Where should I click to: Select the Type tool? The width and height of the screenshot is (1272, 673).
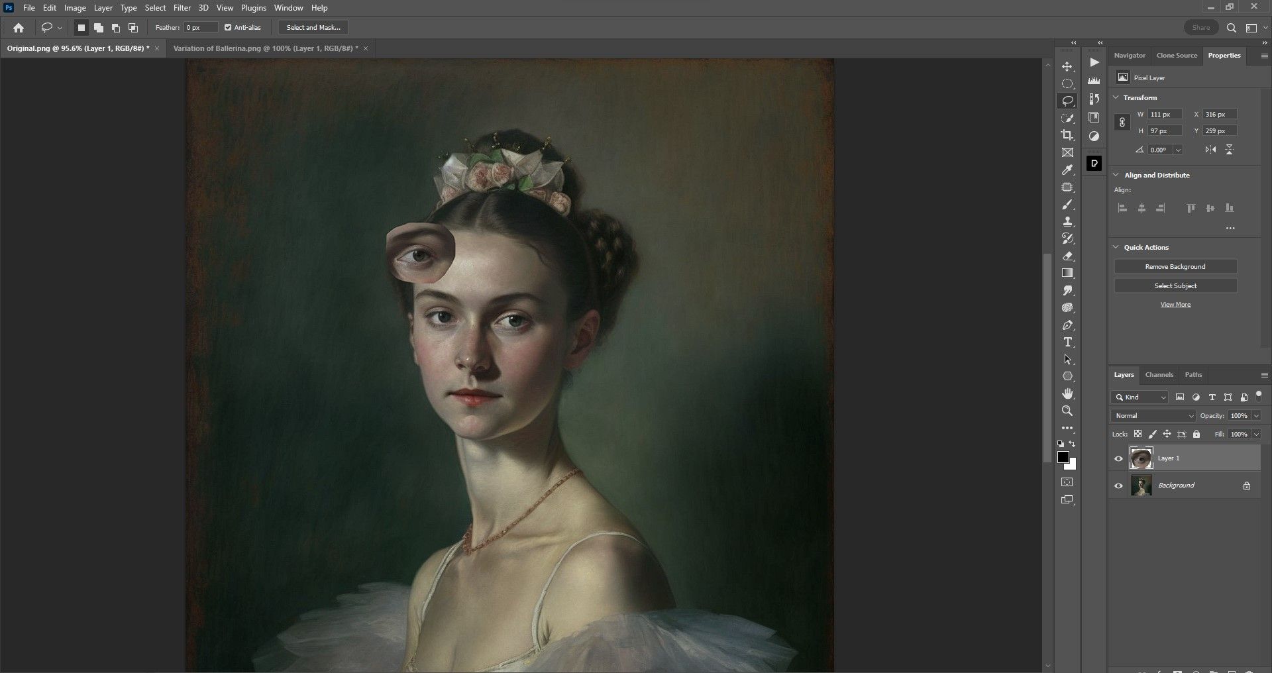[x=1067, y=342]
